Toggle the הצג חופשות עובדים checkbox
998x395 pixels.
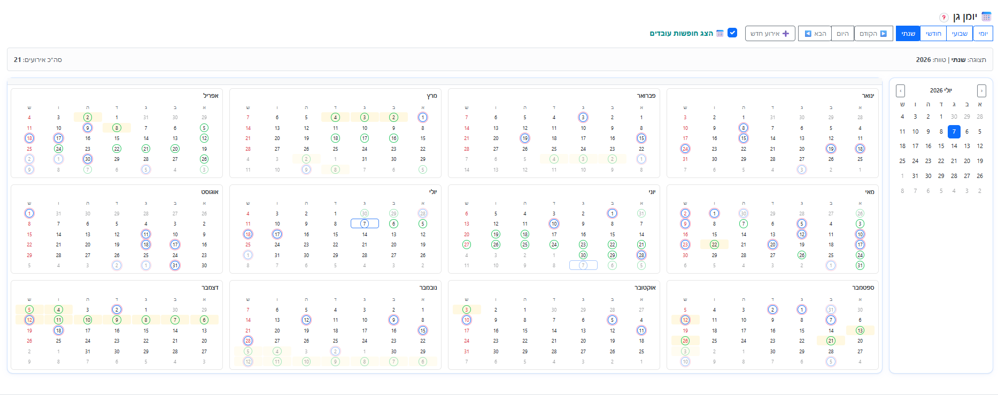tap(732, 33)
